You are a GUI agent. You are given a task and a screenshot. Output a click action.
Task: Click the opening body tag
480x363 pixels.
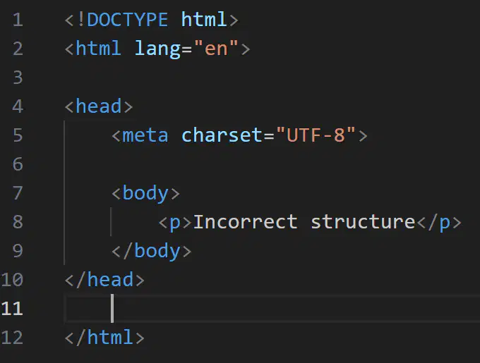(x=145, y=194)
